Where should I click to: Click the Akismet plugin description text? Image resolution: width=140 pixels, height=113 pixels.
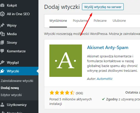pyautogui.click(x=112, y=63)
